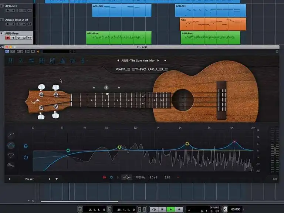This screenshot has width=284, height=213.
Task: Open the Strummer panel icon
Action: pyautogui.click(x=21, y=61)
